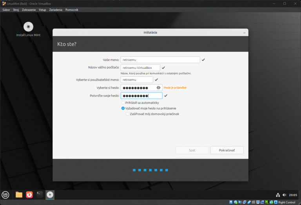This screenshot has width=301, height=205.
Task: Click VirtualBox mouse integration status icon
Action: pos(271,202)
